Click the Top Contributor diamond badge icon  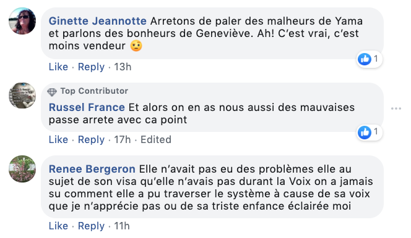tap(52, 92)
